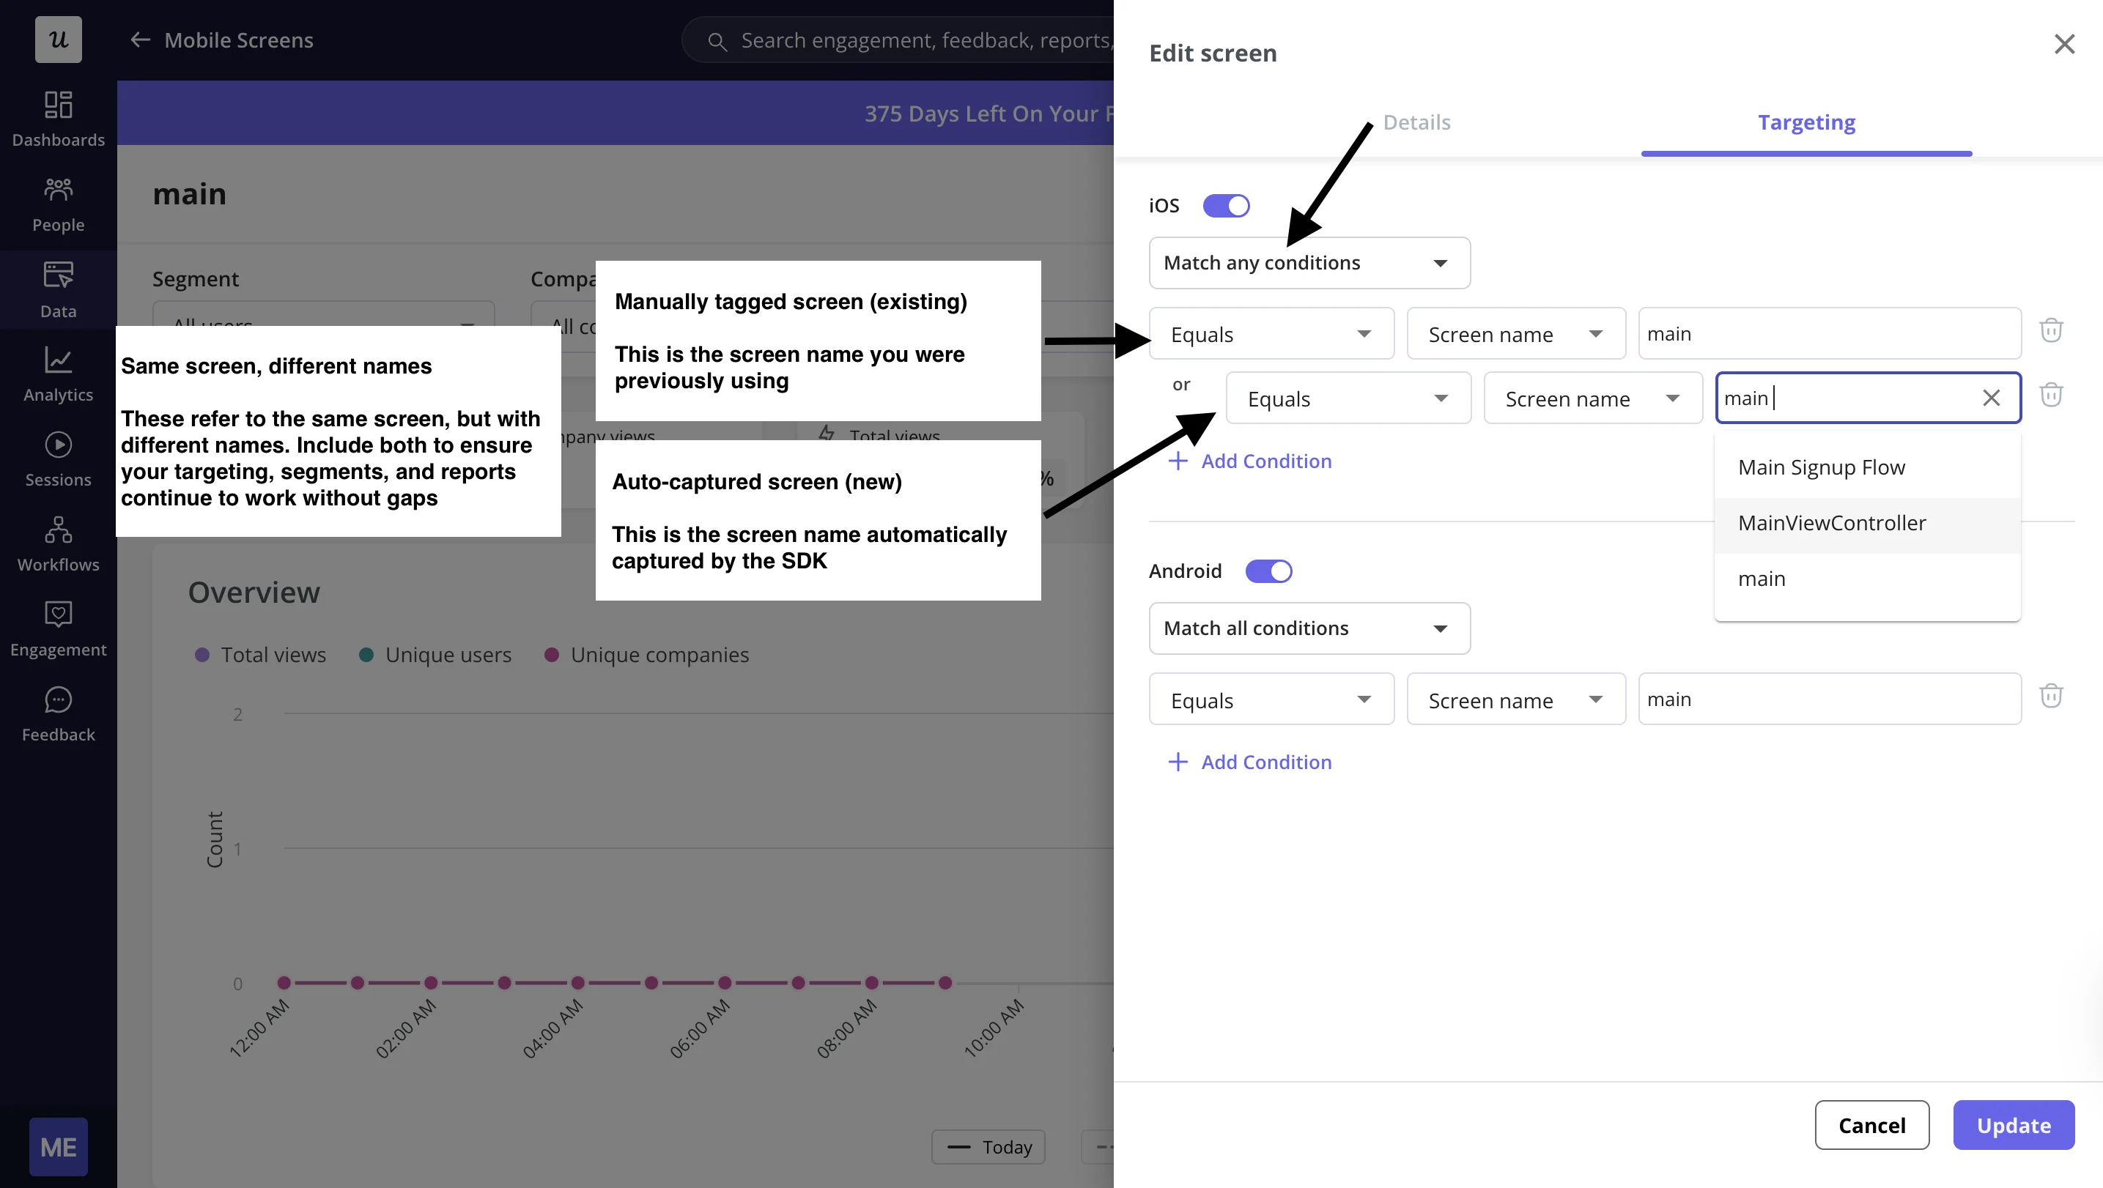Switch to the Targeting tab
Viewport: 2103px width, 1188px height.
[1806, 122]
